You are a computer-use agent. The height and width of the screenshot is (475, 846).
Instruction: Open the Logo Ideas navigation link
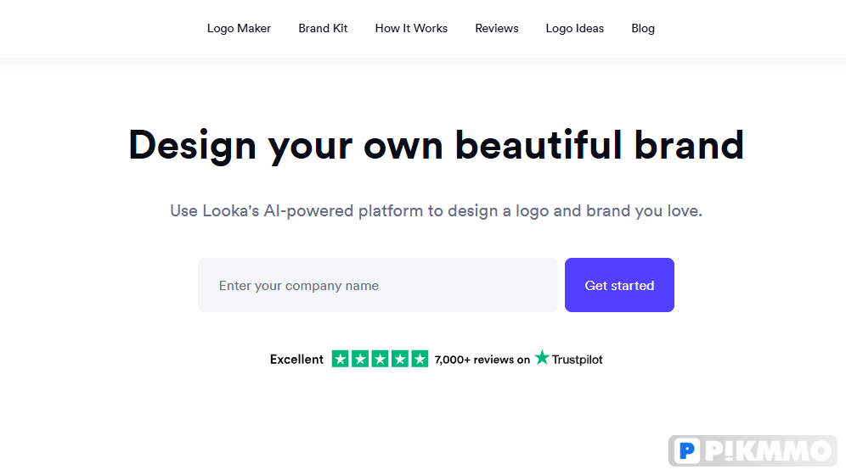coord(574,29)
